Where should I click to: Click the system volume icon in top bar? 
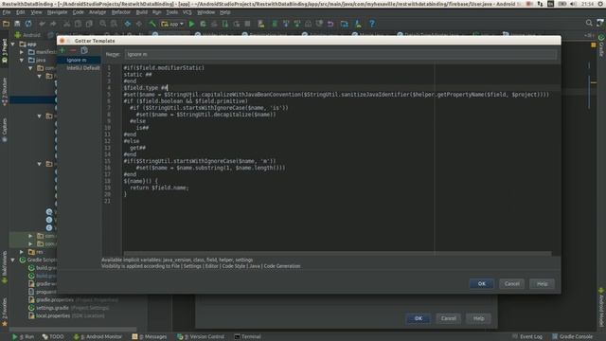574,4
